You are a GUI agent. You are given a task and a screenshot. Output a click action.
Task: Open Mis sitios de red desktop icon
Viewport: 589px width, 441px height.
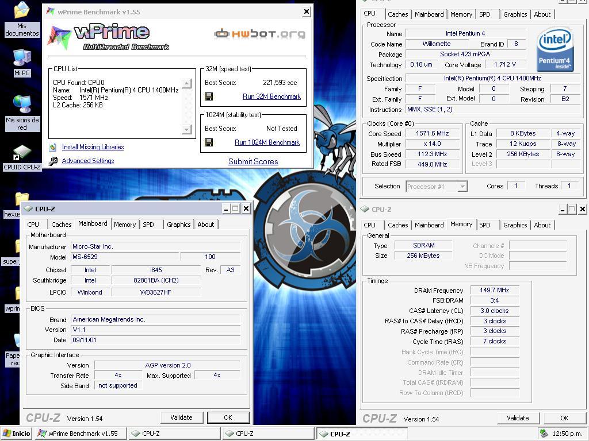(x=22, y=113)
